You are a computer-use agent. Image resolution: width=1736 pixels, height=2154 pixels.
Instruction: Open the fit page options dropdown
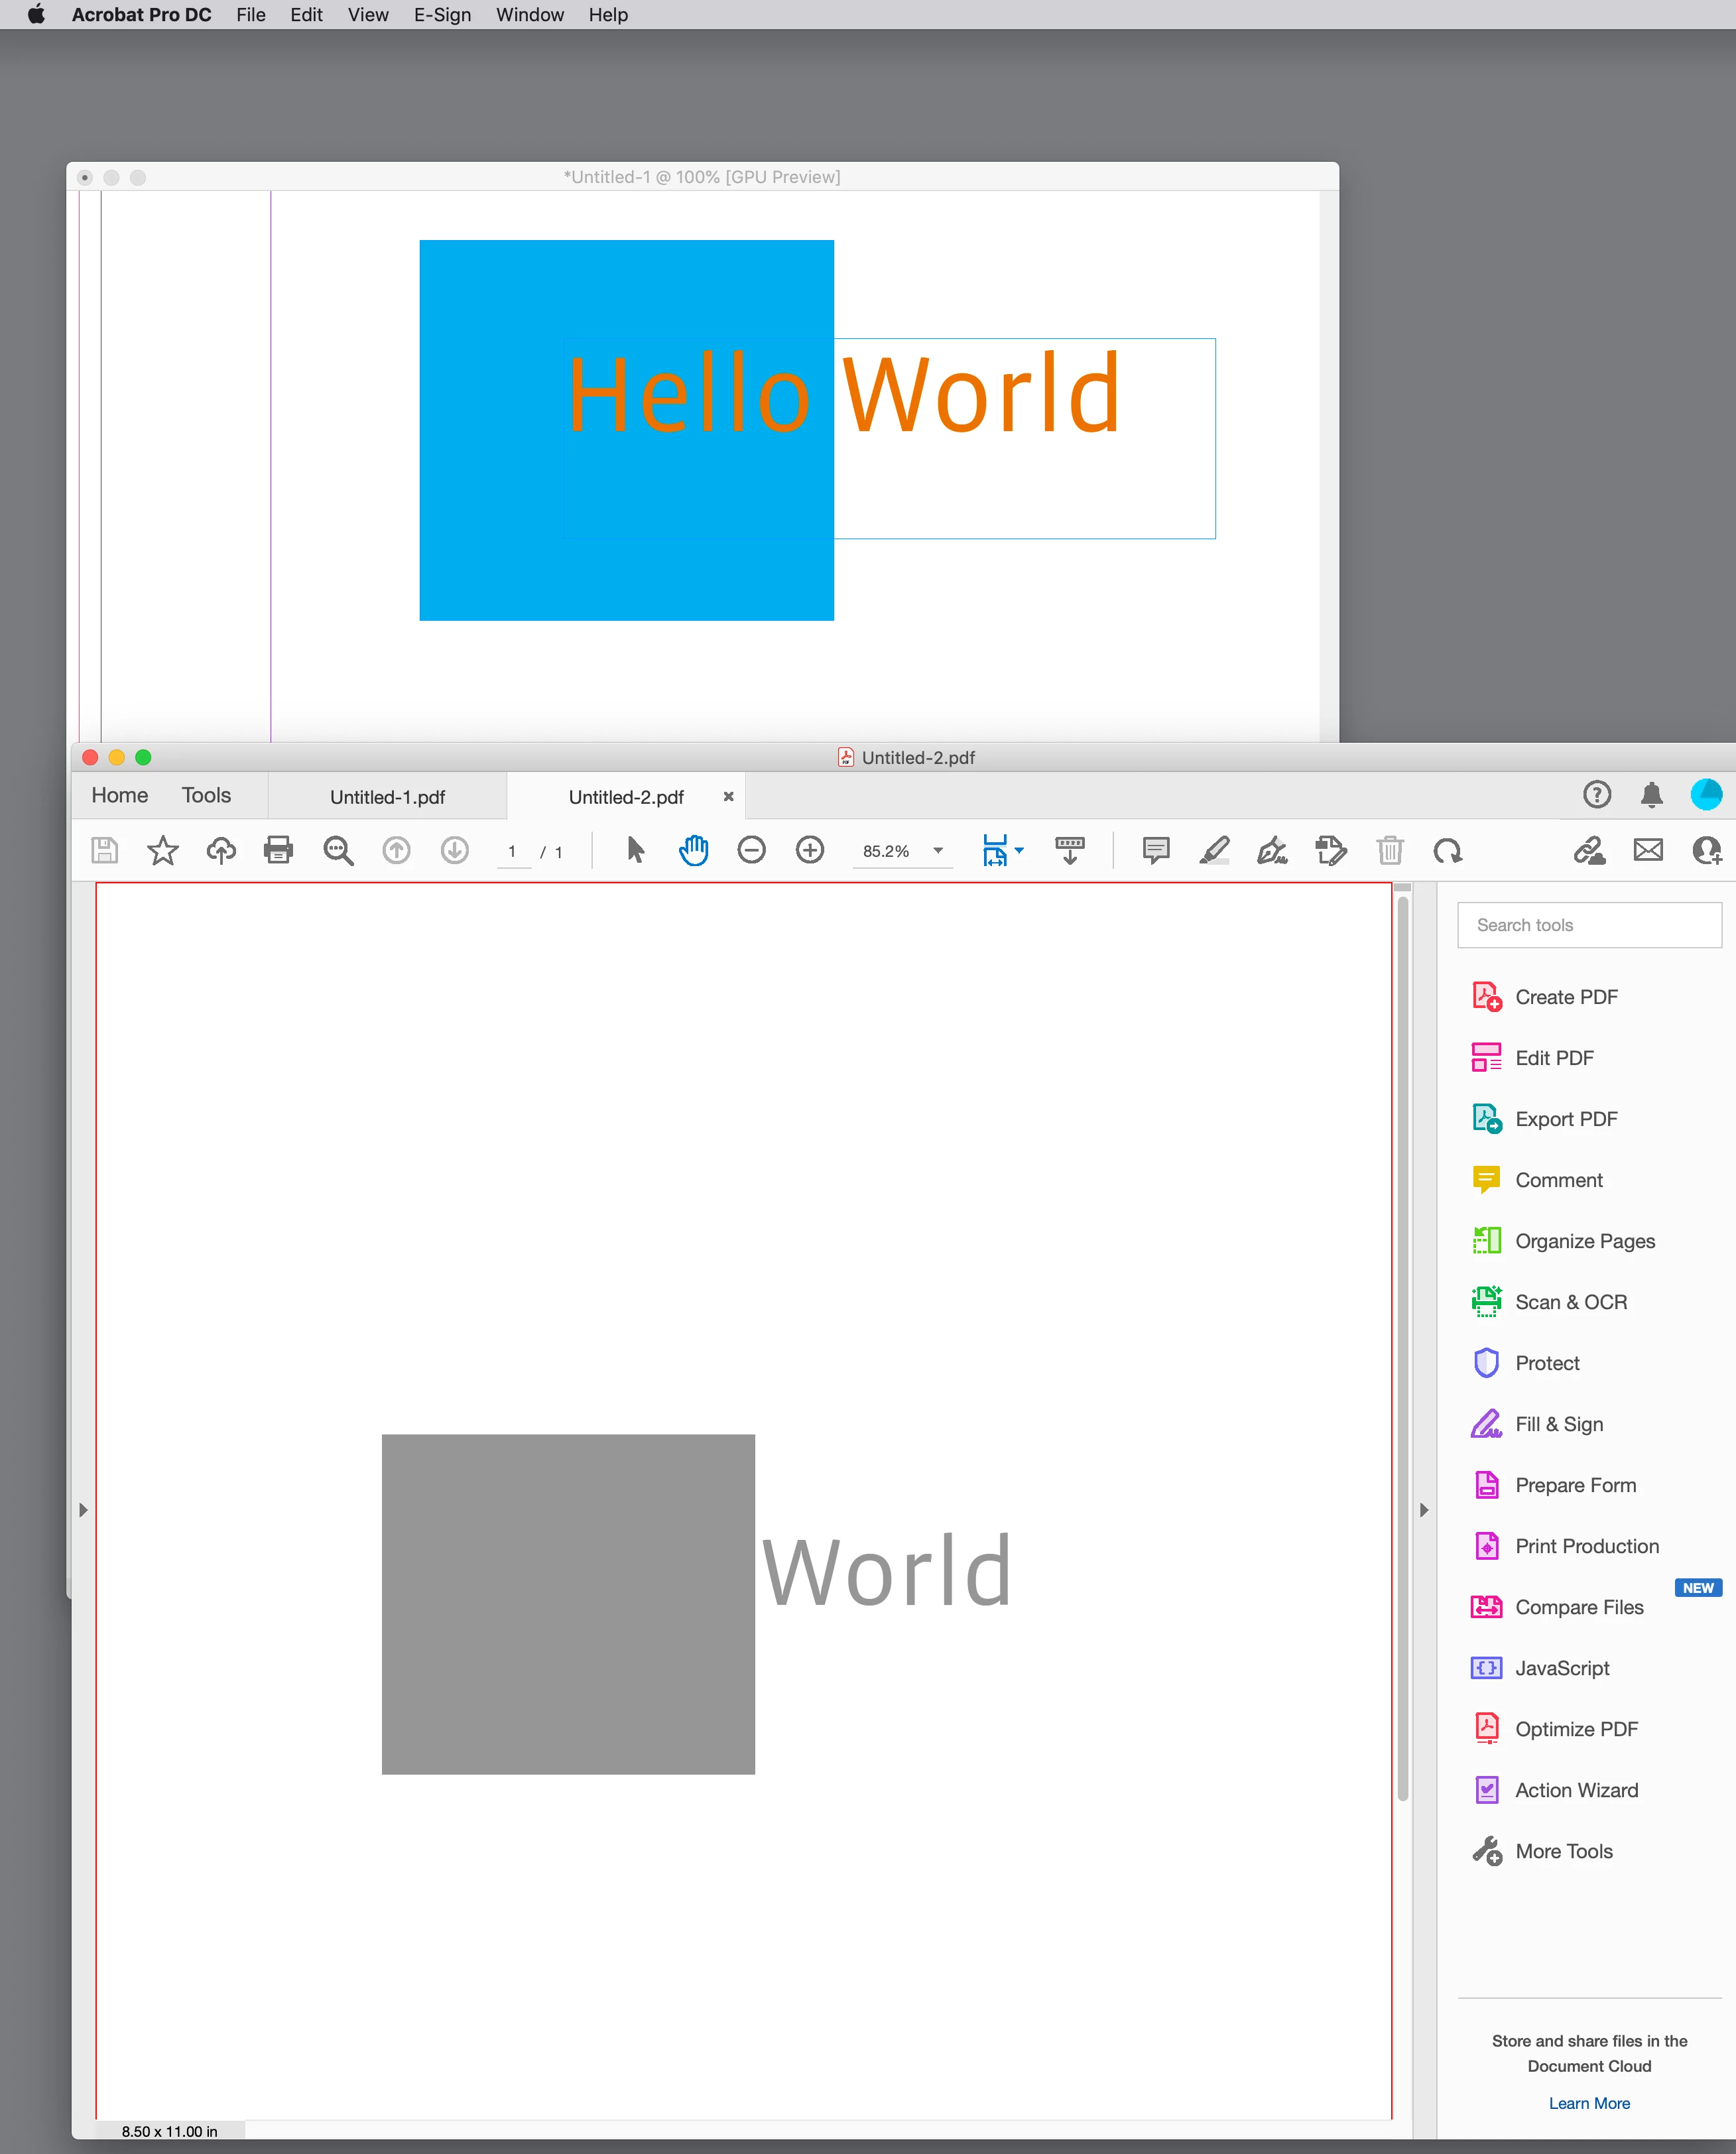pyautogui.click(x=1019, y=851)
